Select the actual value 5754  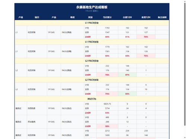pyautogui.click(x=107, y=108)
